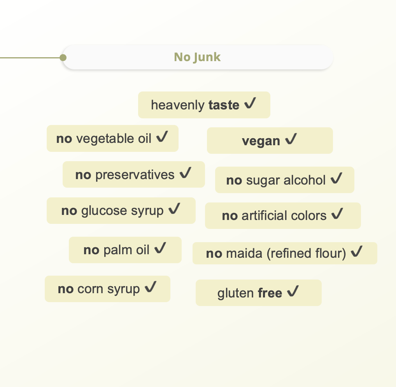The height and width of the screenshot is (387, 396).
Task: Click the no preservatives label
Action: pyautogui.click(x=125, y=175)
